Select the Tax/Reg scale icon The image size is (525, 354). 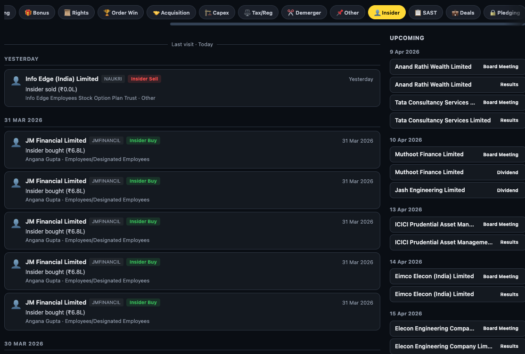(246, 12)
